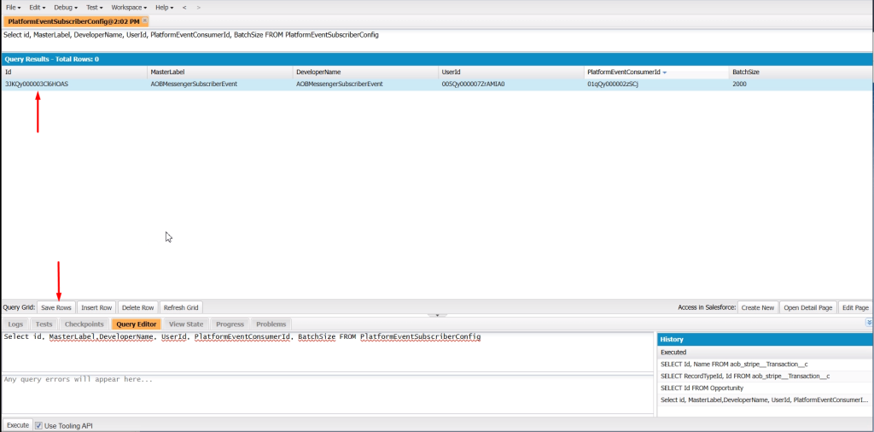
Task: Click in the query editor text area
Action: tap(327, 352)
